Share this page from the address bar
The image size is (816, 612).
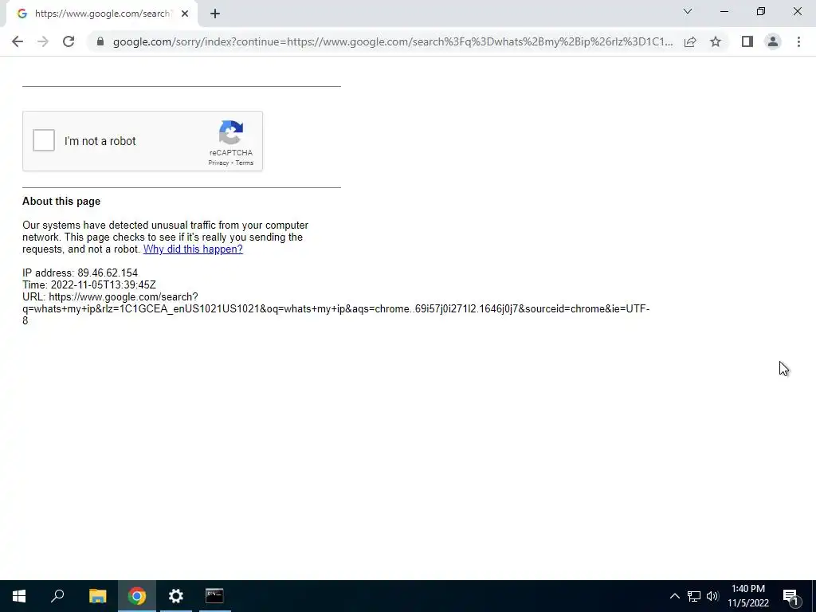click(690, 41)
